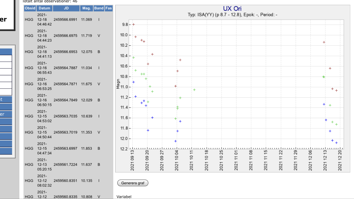Click the date cell 2021-12-13 05:20:15
The width and height of the screenshot is (354, 199).
pos(44,165)
